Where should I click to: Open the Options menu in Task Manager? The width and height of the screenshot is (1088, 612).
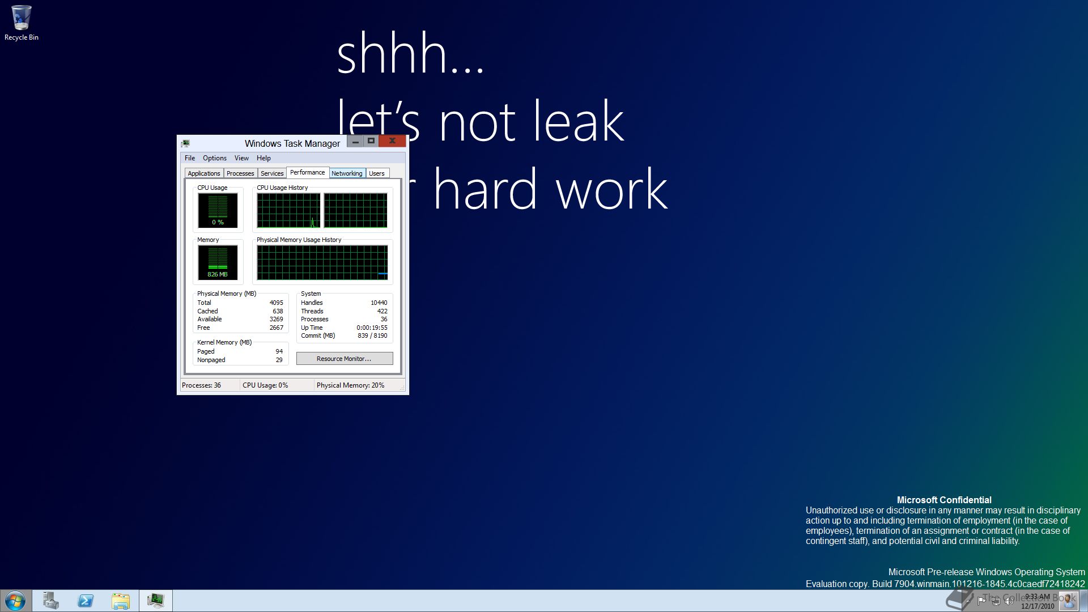pos(215,158)
